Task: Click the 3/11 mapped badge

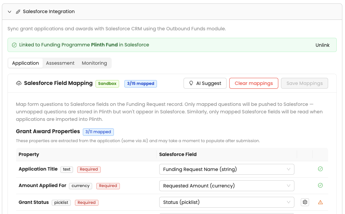Action: point(98,132)
